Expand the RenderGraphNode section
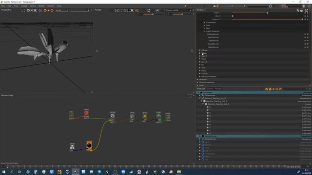 pos(197,82)
